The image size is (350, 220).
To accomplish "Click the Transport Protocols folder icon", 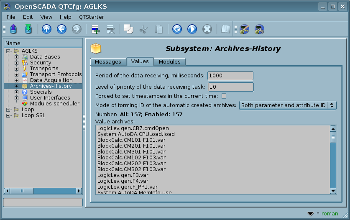I will tap(25, 74).
